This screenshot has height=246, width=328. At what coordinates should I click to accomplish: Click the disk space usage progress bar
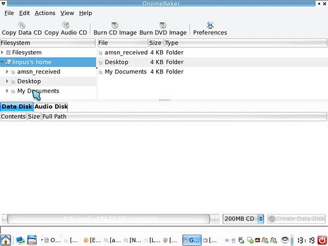(x=110, y=218)
